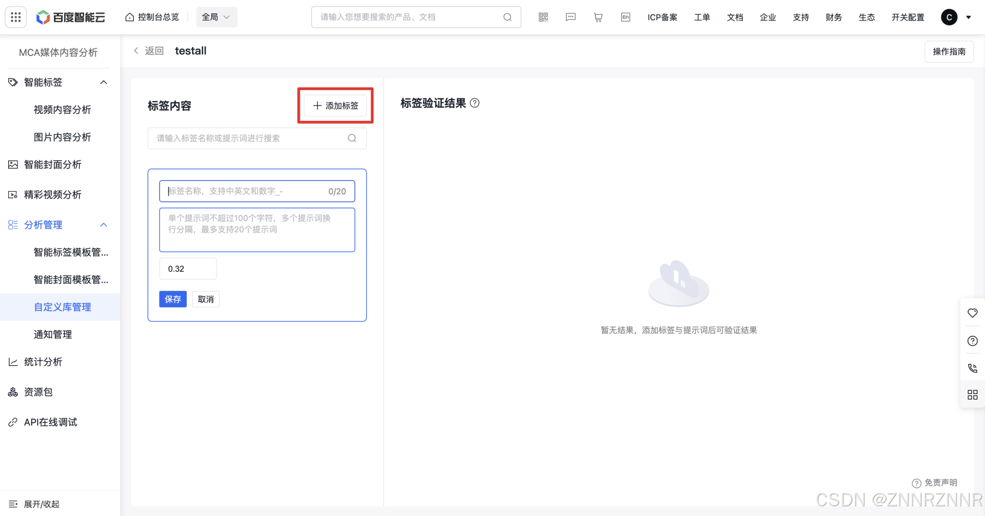Open the messages chat icon
985x516 pixels.
pos(570,17)
